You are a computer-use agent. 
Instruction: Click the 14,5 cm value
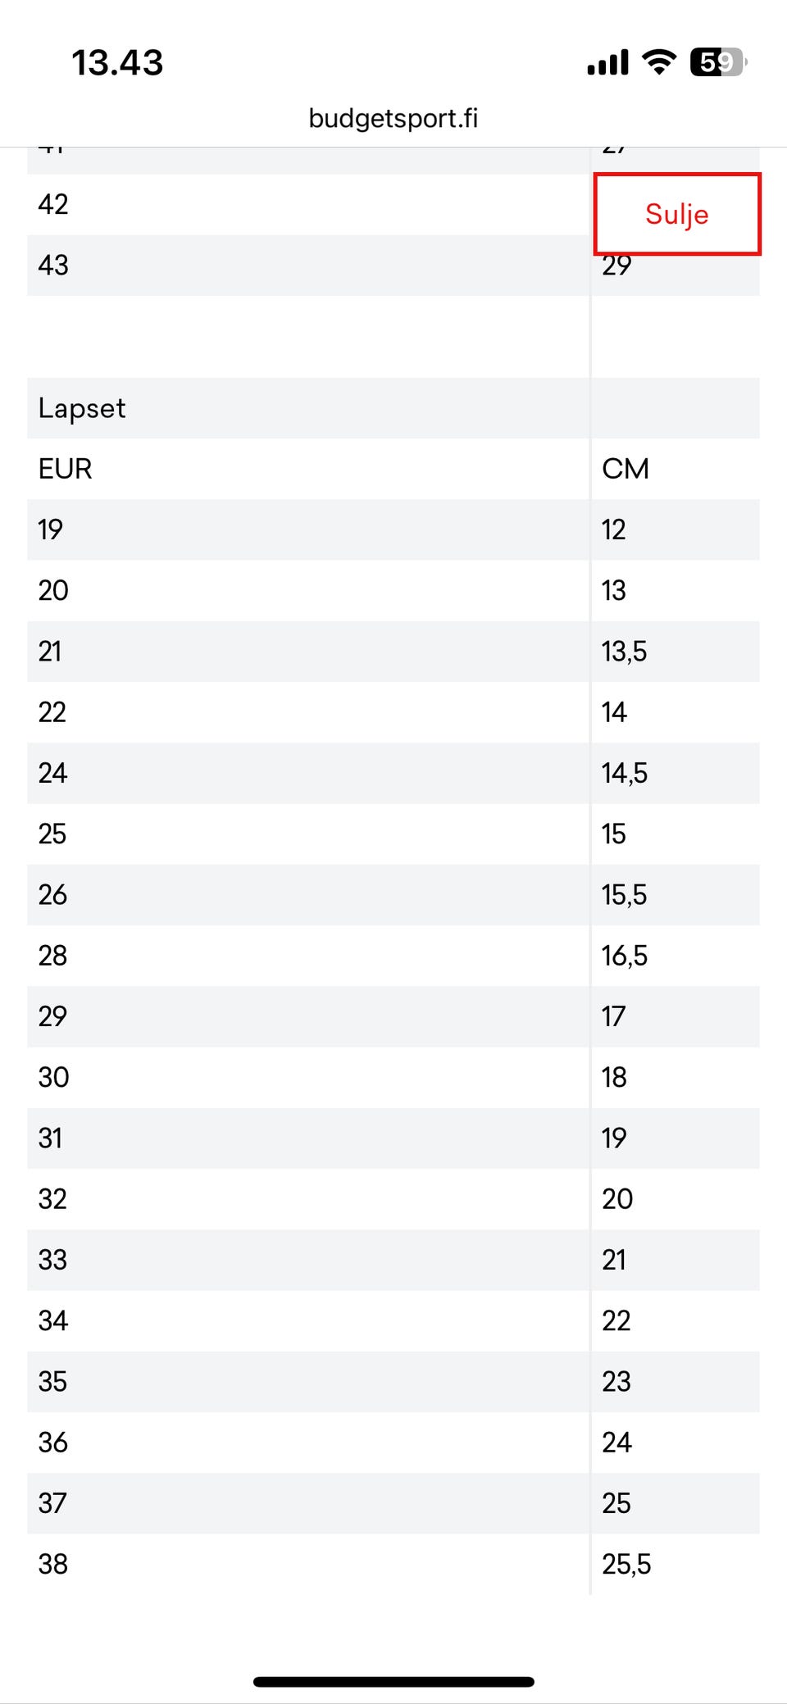(624, 773)
